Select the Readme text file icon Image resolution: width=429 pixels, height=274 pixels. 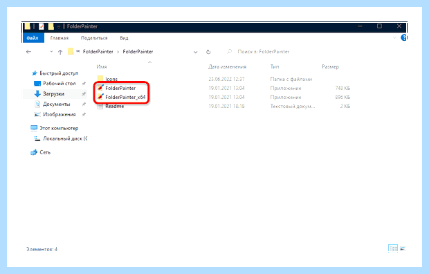tap(100, 106)
